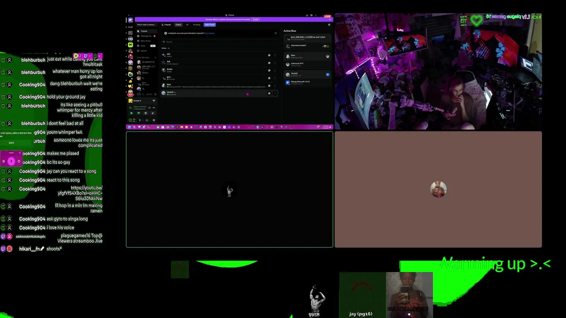
Task: Click the Add Friend button
Action: (x=210, y=25)
